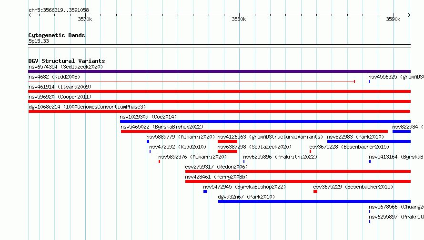Select the purple nsv6574354 variant bar
Viewport: 424px width, 240px height.
219,71
